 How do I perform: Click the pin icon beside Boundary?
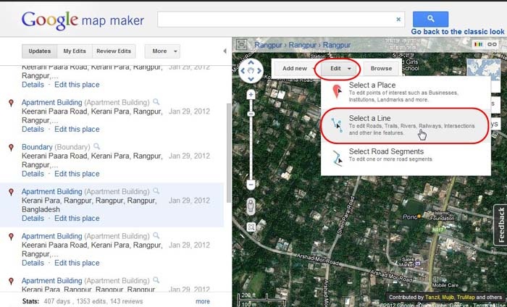[11, 148]
